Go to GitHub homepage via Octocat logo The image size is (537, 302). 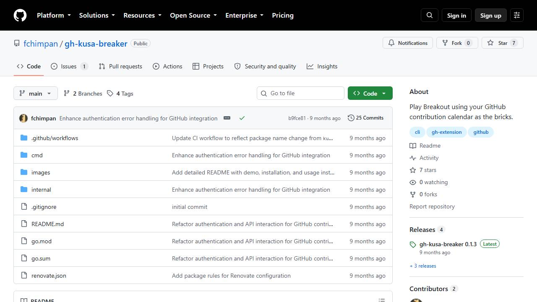[x=20, y=16]
